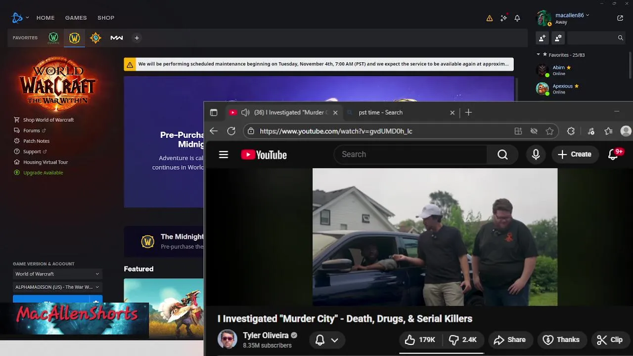Viewport: 633px width, 356px height.
Task: Open YouTube hamburger guide menu
Action: click(x=224, y=155)
